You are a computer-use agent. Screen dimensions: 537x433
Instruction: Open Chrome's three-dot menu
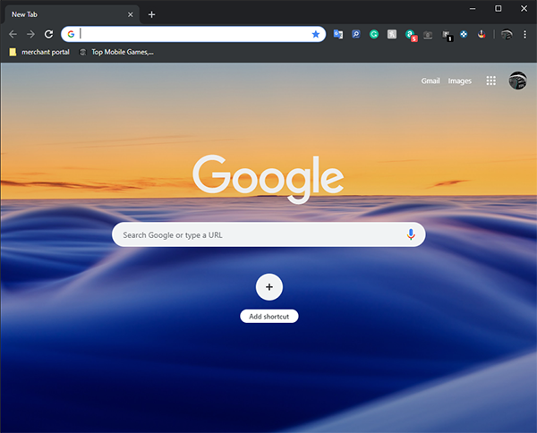[524, 34]
